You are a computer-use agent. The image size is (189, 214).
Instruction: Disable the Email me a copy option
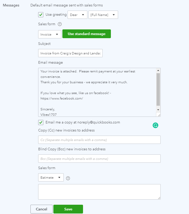[x=40, y=122]
